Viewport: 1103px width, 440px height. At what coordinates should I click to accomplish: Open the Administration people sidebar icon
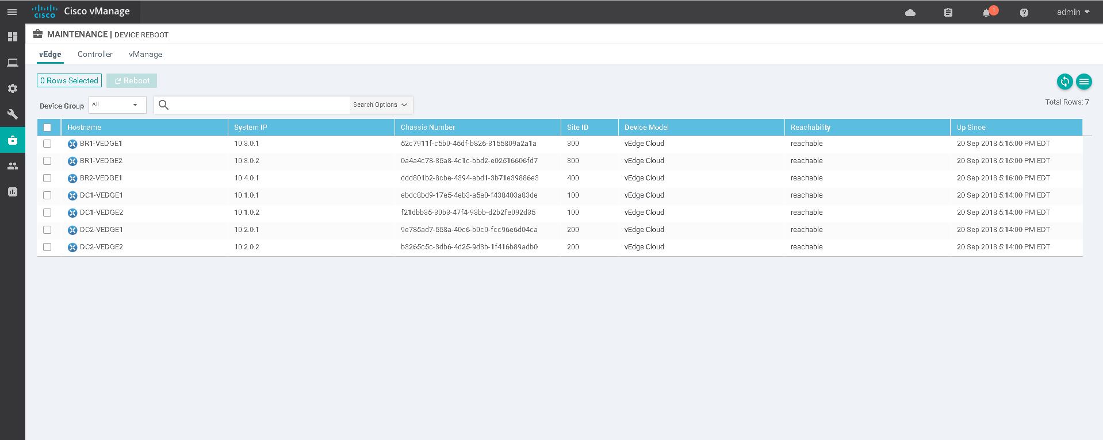12,166
